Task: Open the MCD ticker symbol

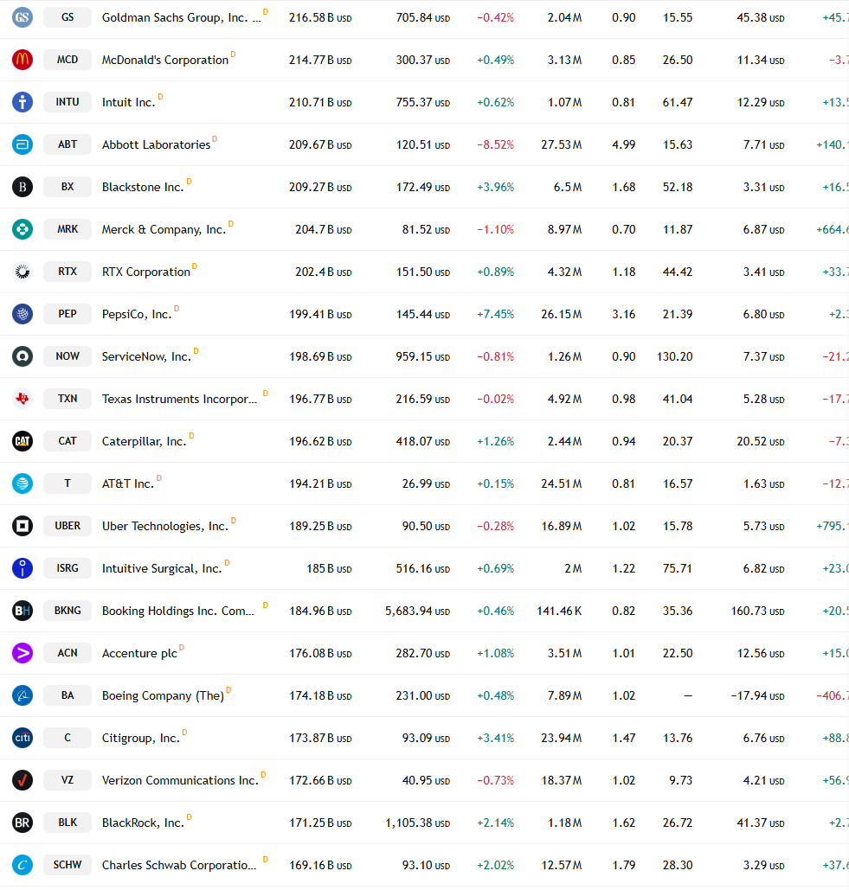Action: coord(68,60)
